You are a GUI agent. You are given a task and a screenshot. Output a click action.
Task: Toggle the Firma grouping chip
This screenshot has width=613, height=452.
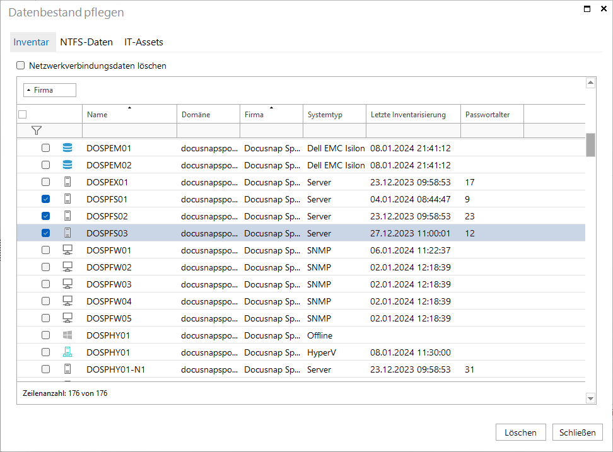tap(50, 90)
